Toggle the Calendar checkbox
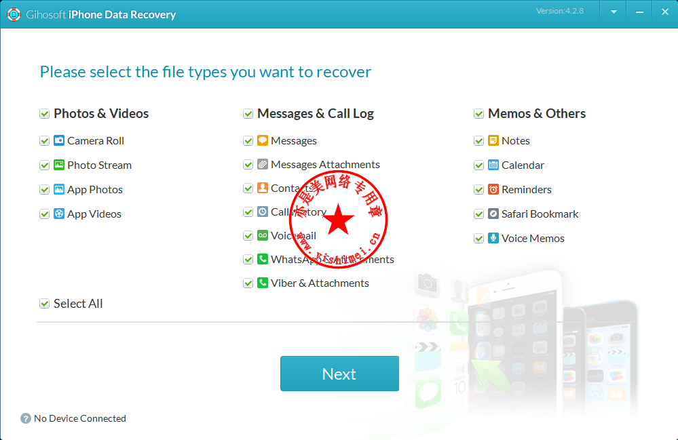This screenshot has width=678, height=440. (x=478, y=165)
